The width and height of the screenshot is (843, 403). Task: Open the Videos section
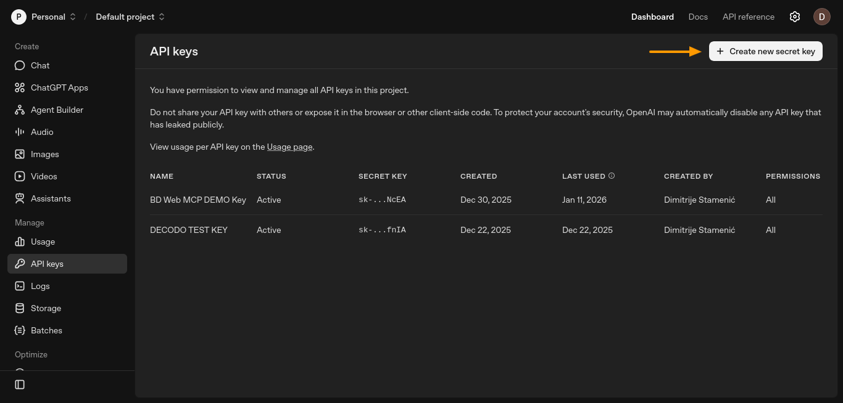click(x=44, y=176)
